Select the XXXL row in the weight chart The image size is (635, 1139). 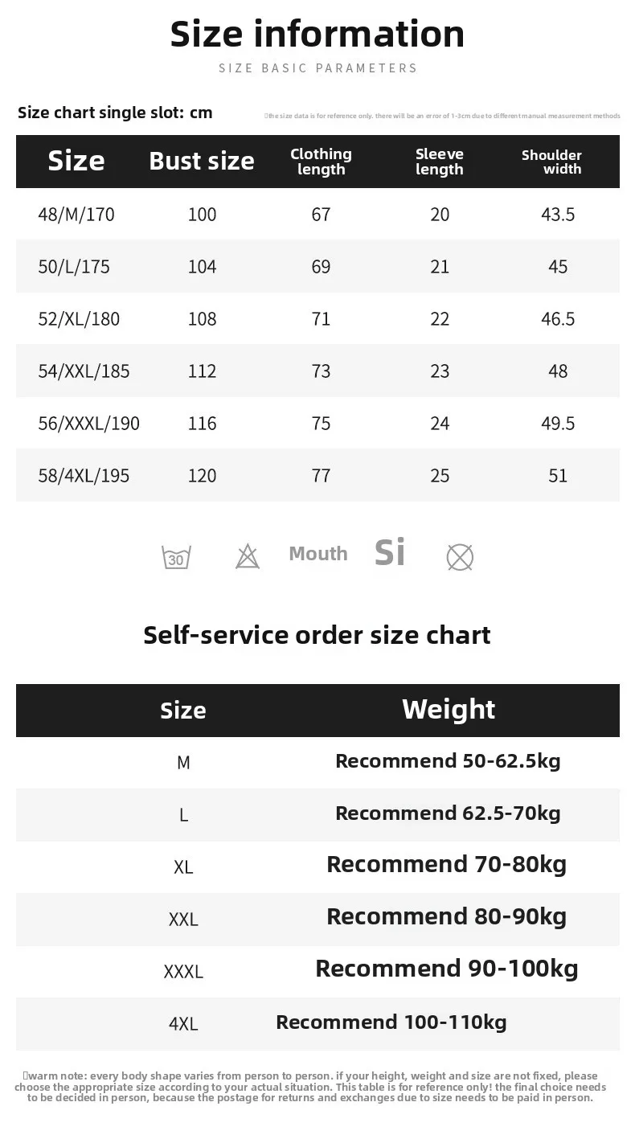tap(183, 971)
